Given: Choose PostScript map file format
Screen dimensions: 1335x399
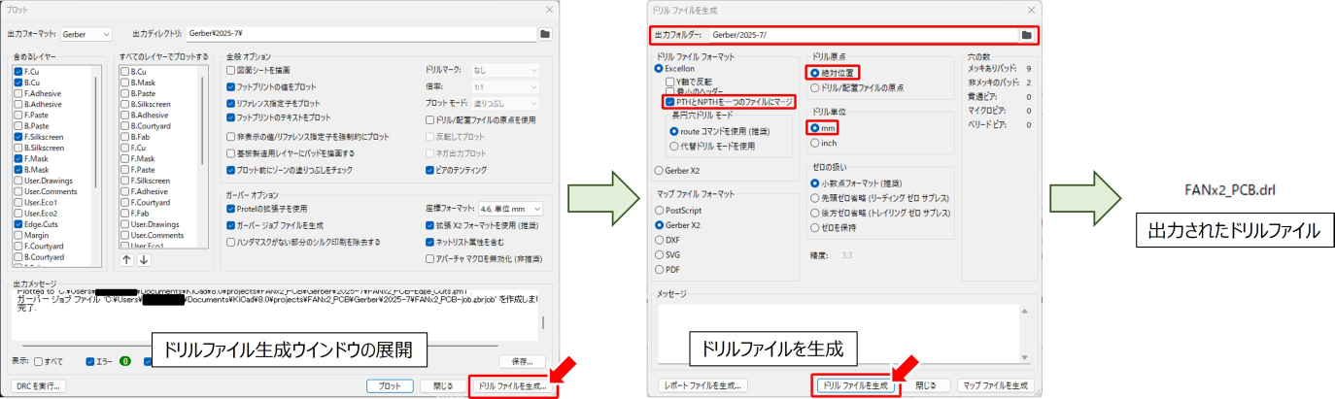Looking at the screenshot, I should tap(660, 210).
